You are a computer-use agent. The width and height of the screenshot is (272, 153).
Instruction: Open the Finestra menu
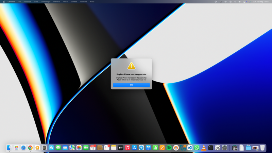[83, 2]
